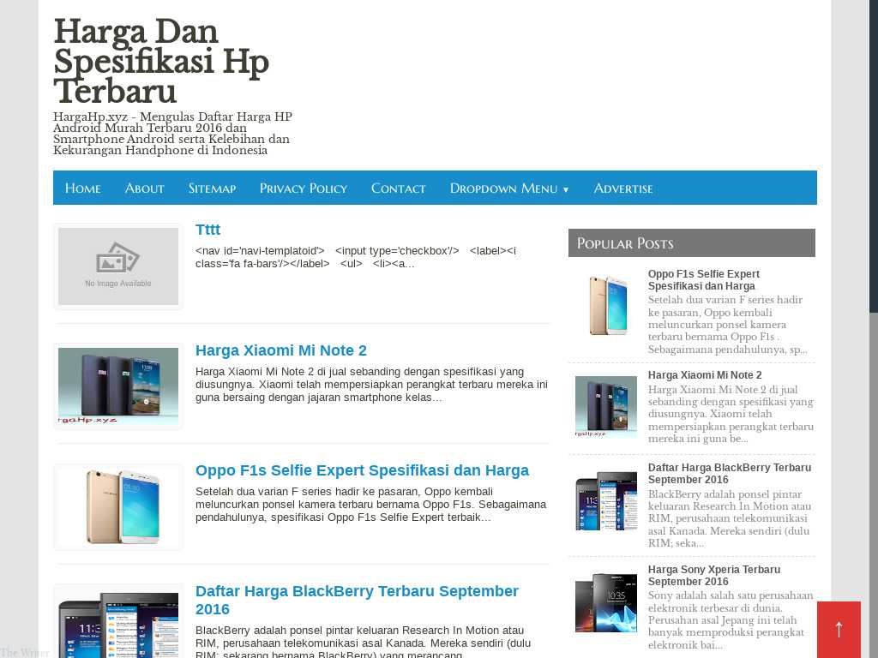Click the Xiaomi Mi Note 2 thumbnail in Popular Posts
Viewport: 878px width, 658px height.
pos(606,406)
